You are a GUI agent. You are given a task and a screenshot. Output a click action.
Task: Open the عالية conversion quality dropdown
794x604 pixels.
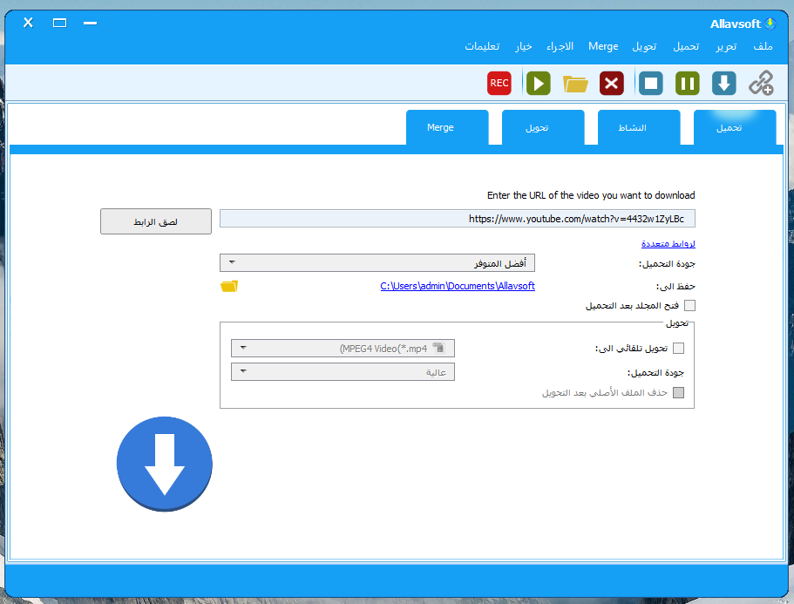coord(343,371)
